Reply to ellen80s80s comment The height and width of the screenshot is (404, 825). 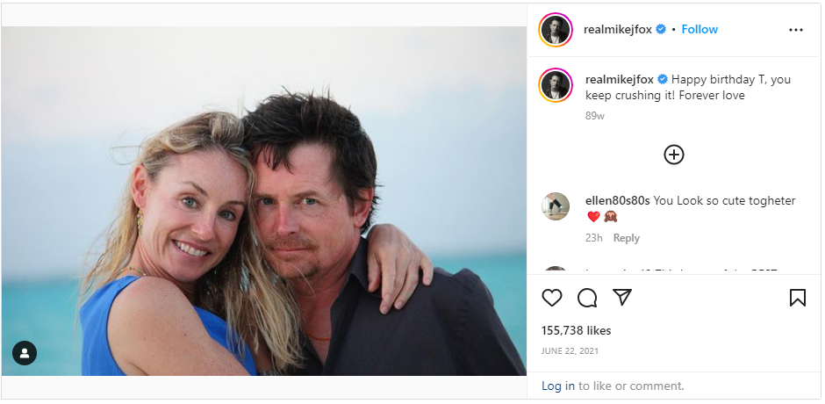(626, 238)
